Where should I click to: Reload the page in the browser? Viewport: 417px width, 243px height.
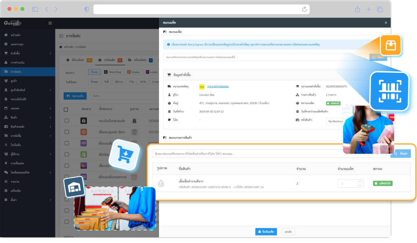coord(304,9)
